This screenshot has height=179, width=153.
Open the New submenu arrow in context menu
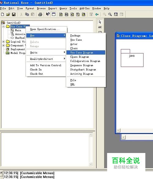(x=65, y=35)
